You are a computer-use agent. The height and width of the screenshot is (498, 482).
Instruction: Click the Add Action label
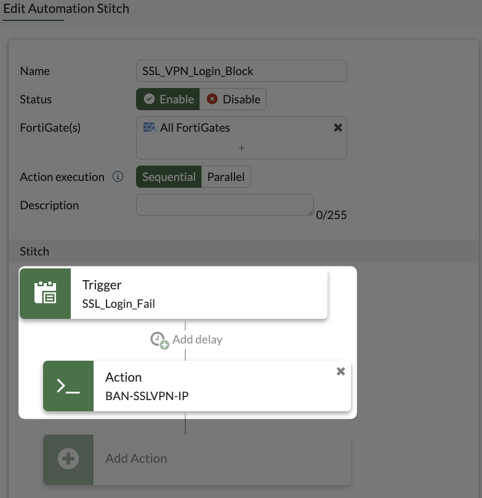click(x=136, y=459)
